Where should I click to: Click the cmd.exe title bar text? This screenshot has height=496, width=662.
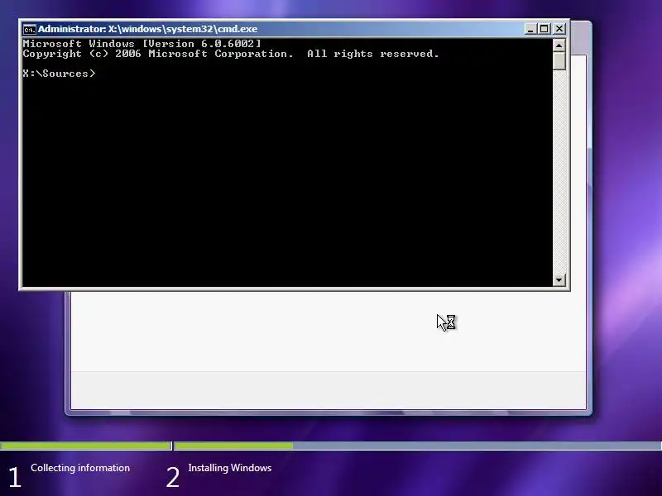(148, 29)
